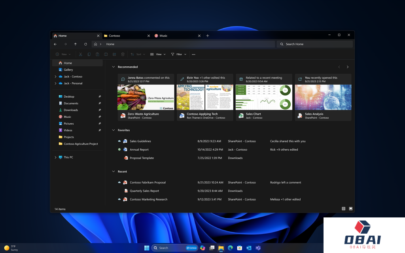The image size is (405, 253).
Task: Click the Refresh icon in navigation bar
Action: pos(85,44)
